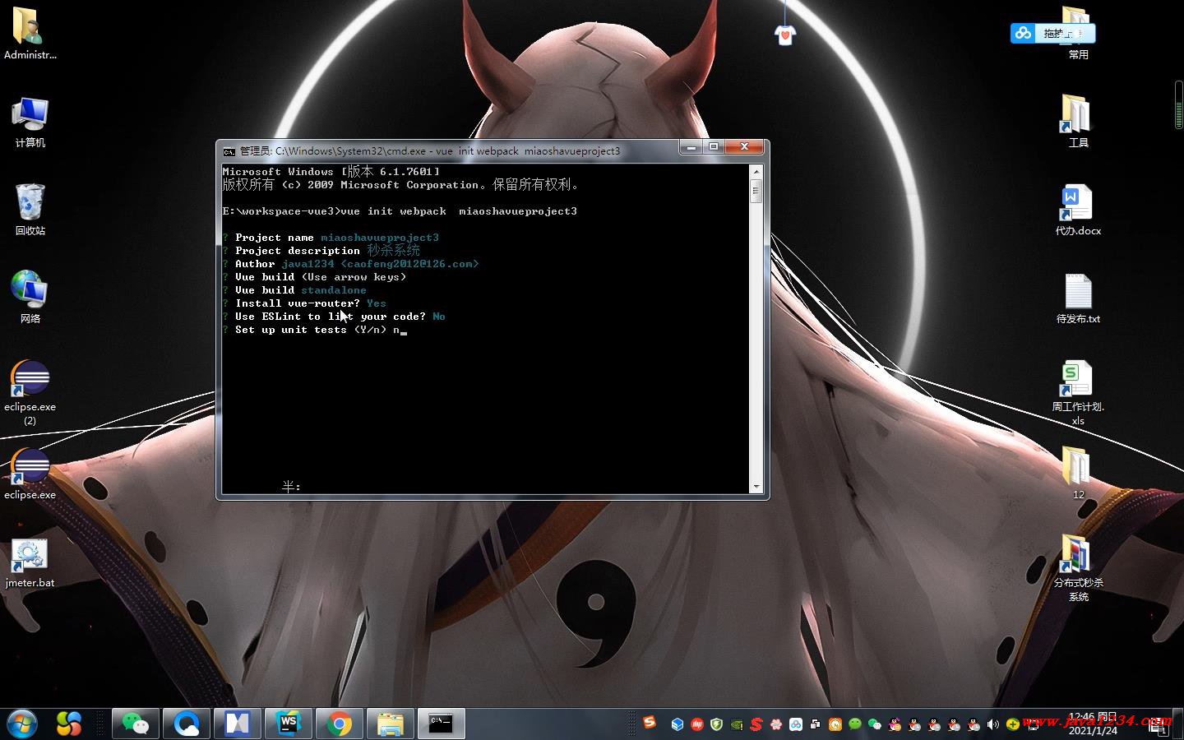1184x740 pixels.
Task: Open Windows Explorer from the taskbar
Action: coord(391,724)
